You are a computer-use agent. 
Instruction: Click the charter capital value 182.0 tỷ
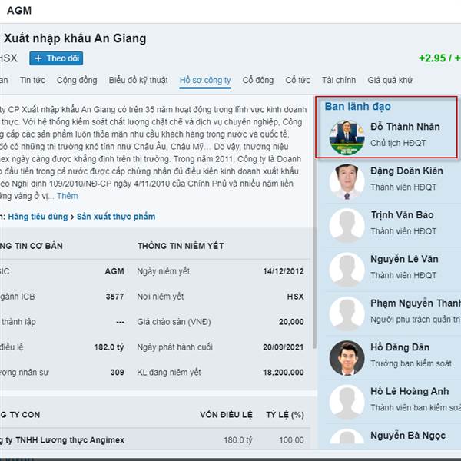(x=109, y=347)
